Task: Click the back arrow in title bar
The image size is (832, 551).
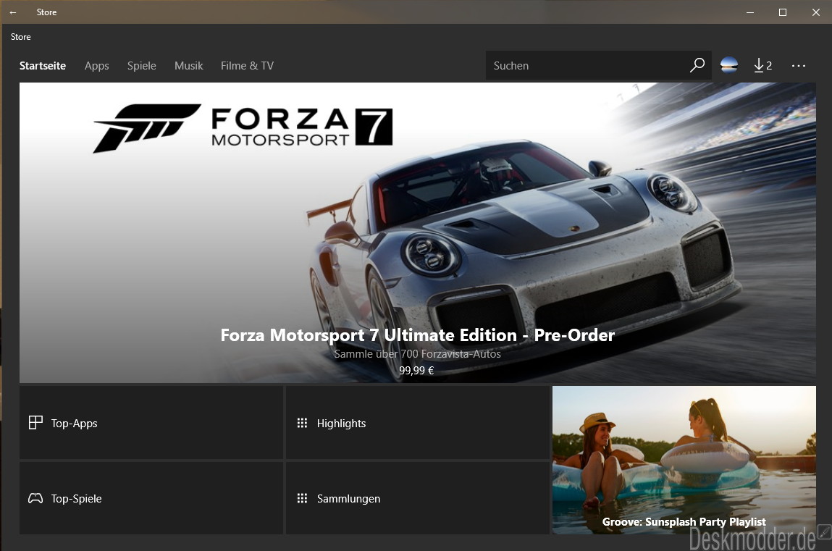Action: pyautogui.click(x=13, y=12)
